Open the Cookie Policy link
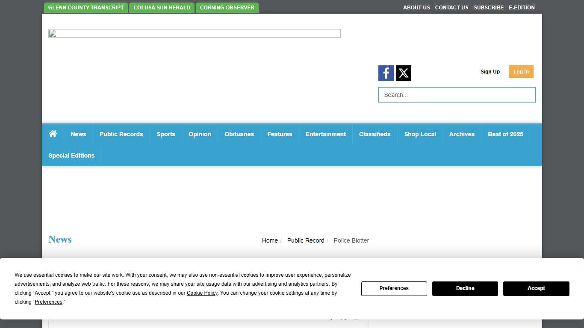 pos(202,293)
